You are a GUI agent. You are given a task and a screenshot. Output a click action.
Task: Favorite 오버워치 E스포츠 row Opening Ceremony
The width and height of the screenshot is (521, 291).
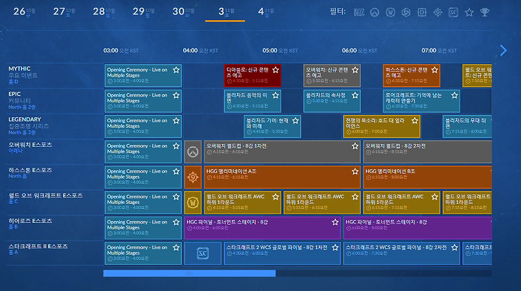pyautogui.click(x=176, y=146)
